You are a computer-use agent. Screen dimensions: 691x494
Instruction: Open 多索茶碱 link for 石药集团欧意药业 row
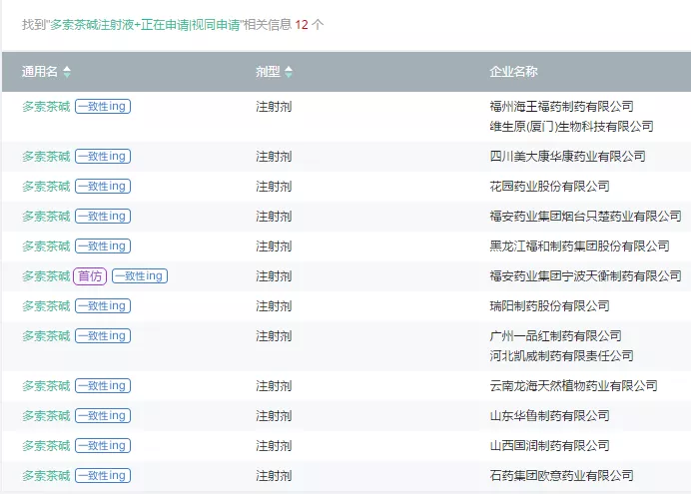pyautogui.click(x=46, y=475)
